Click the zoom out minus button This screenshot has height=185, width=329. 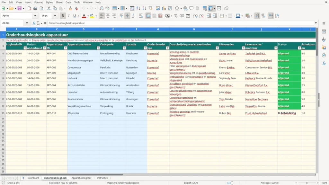click(x=296, y=183)
